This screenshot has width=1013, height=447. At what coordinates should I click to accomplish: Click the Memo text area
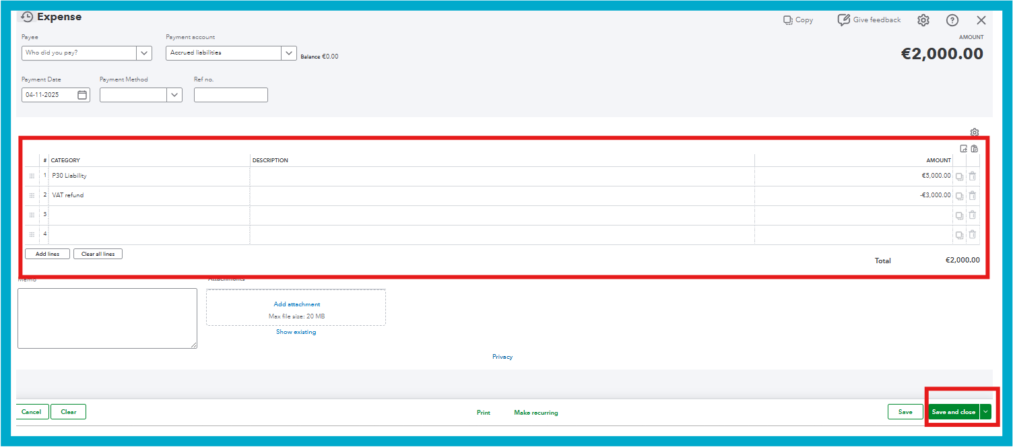point(108,318)
